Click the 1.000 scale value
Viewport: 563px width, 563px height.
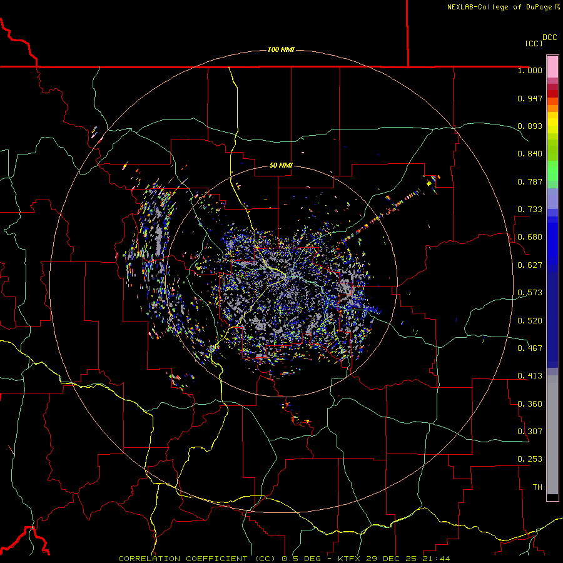[530, 71]
